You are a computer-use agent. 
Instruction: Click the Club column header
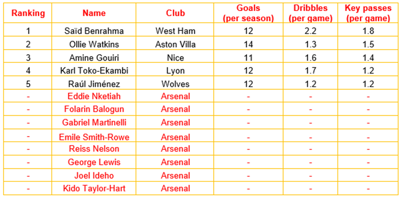tap(175, 13)
